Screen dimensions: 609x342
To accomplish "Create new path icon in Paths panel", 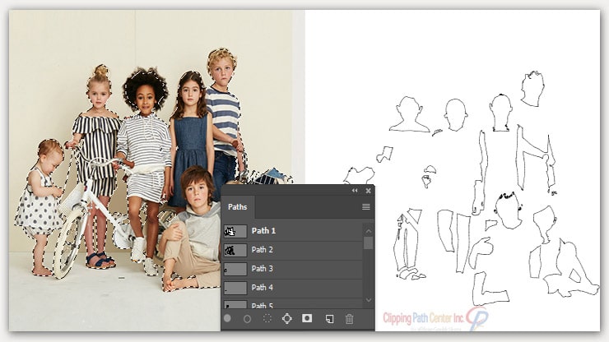I will pyautogui.click(x=328, y=318).
